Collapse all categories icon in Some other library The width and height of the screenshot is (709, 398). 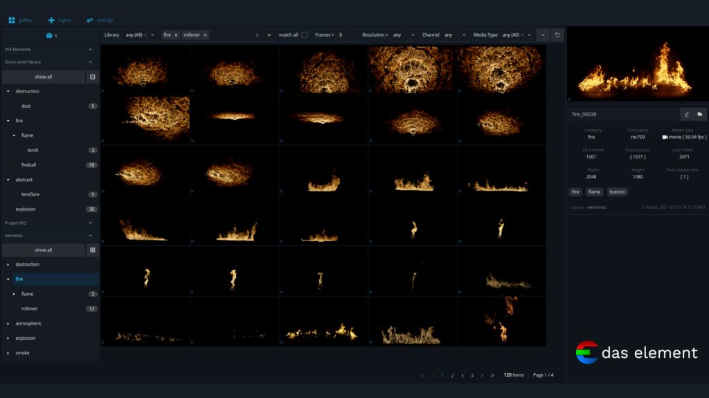tap(92, 77)
